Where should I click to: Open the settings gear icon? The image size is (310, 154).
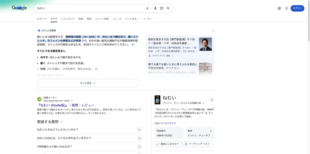[279, 8]
